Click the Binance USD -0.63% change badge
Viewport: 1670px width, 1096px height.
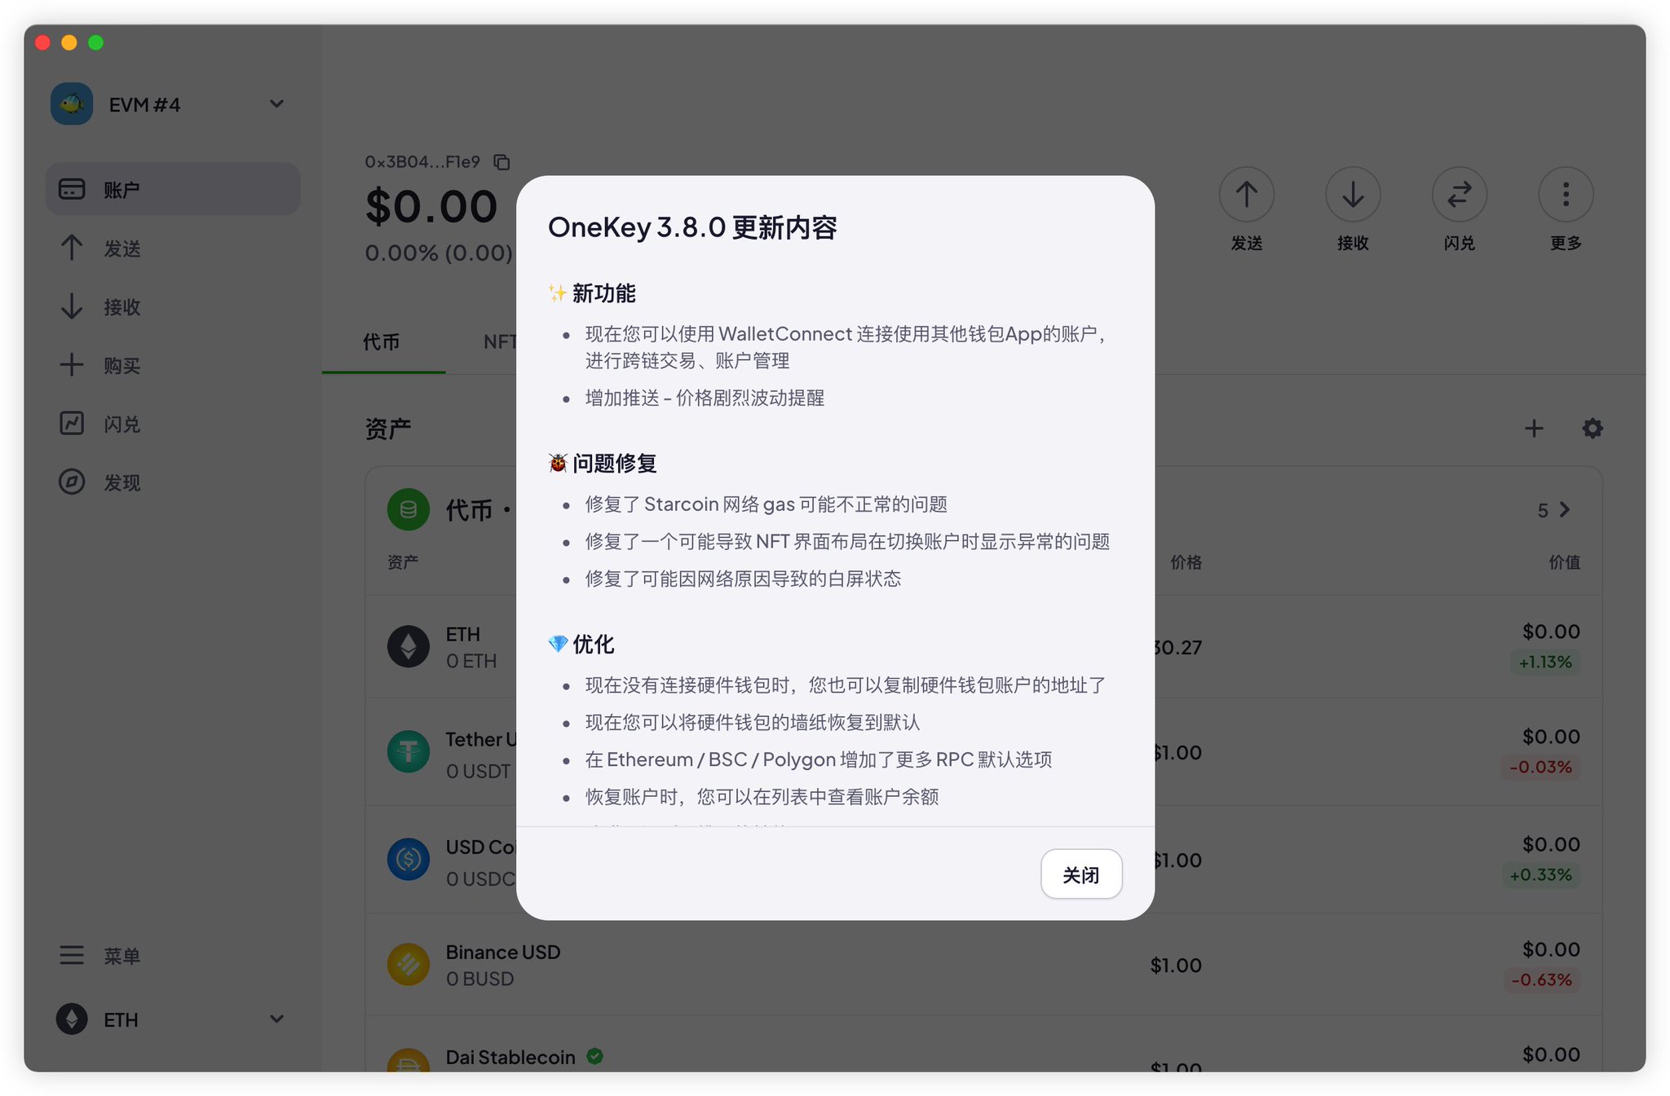point(1541,980)
